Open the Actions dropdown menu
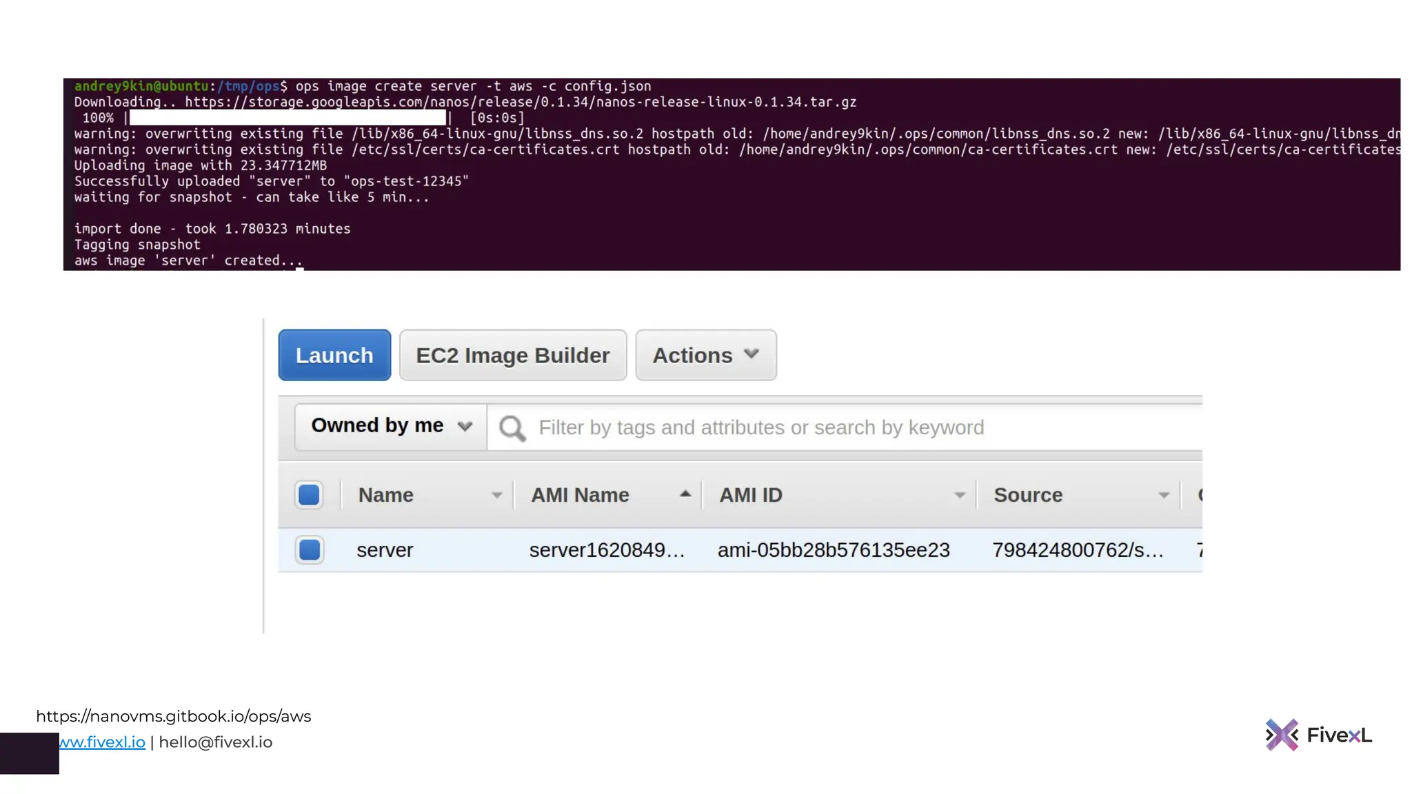 pos(705,355)
